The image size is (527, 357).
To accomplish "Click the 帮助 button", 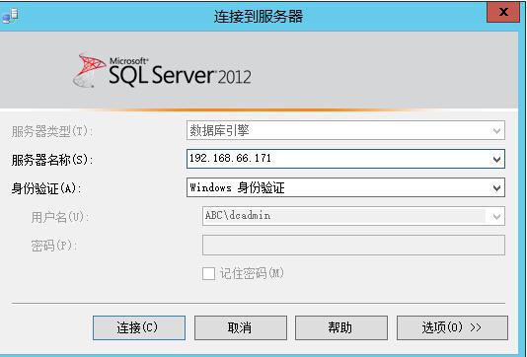I will click(x=341, y=327).
